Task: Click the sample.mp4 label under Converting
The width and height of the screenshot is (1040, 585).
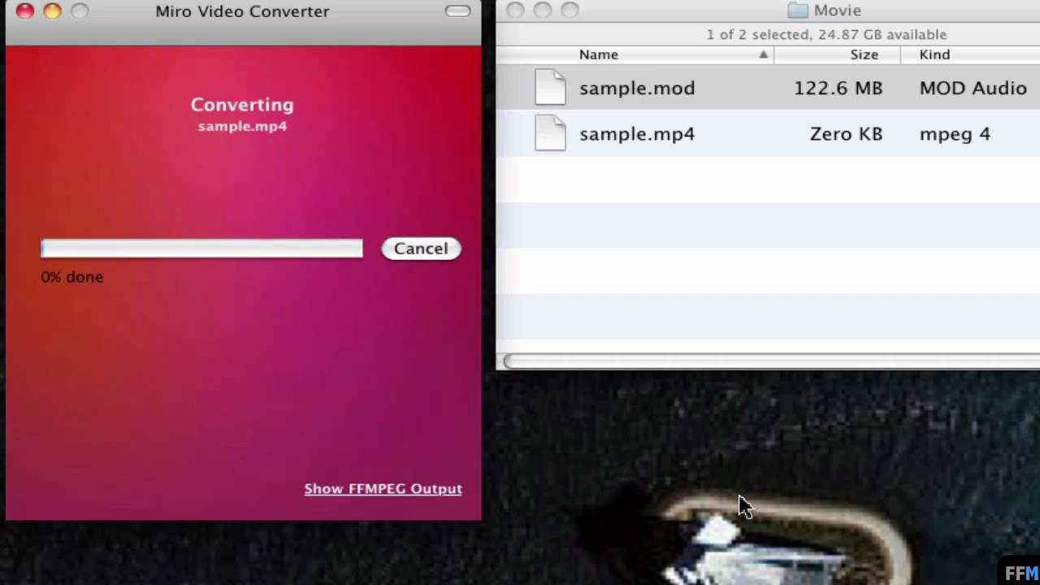Action: pos(242,126)
